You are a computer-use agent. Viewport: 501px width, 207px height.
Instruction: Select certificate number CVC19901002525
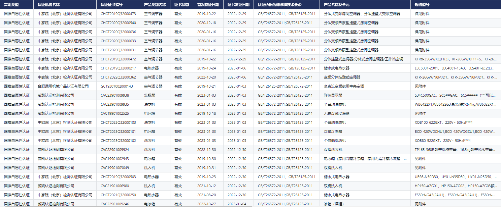114,113
